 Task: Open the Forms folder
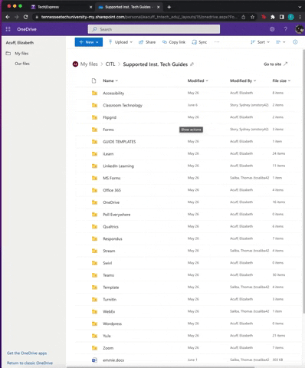(108, 130)
